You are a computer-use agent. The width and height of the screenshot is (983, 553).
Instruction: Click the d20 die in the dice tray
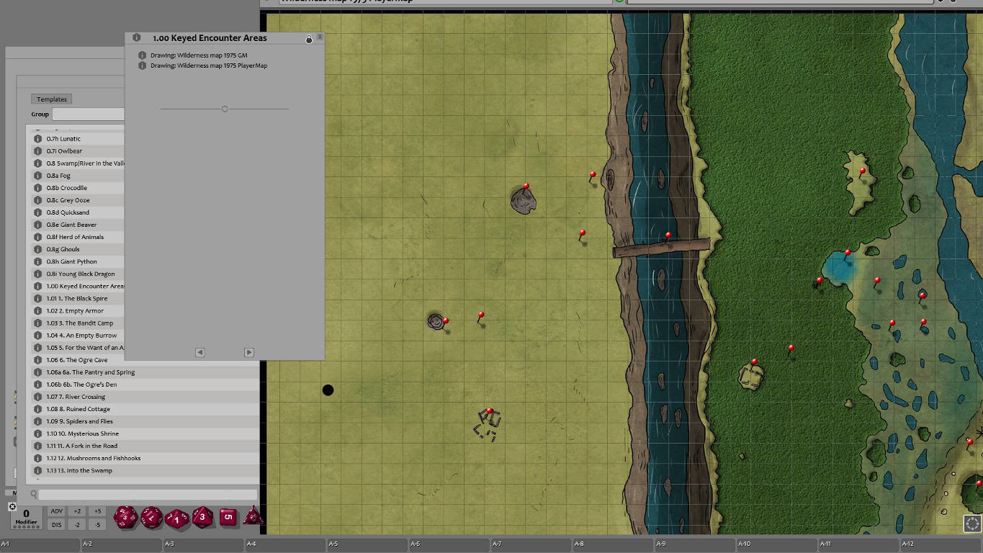pos(126,517)
